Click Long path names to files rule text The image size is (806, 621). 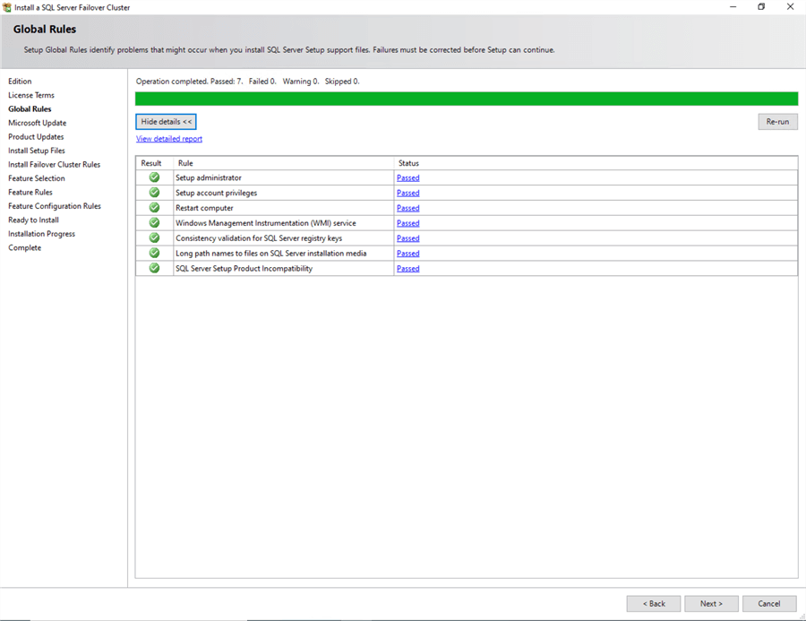271,254
